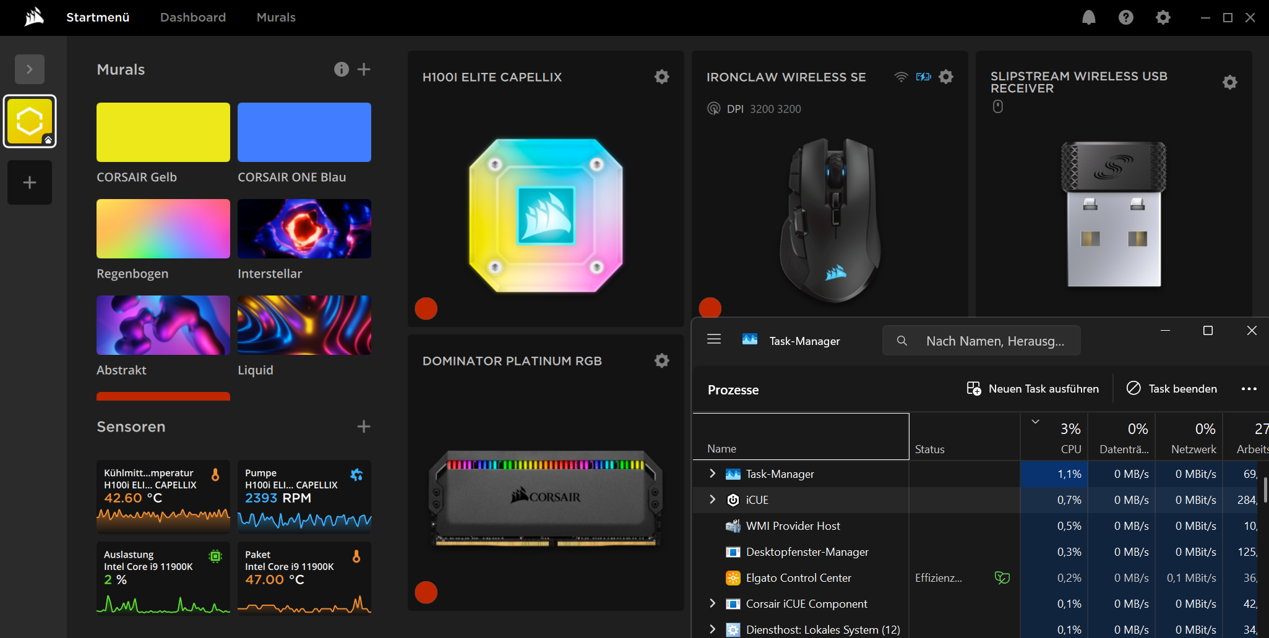This screenshot has height=638, width=1269.
Task: Open iCUE notifications bell
Action: coord(1089,17)
